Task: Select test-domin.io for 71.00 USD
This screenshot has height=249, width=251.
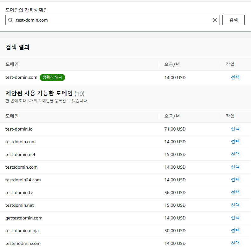Action: [x=235, y=129]
